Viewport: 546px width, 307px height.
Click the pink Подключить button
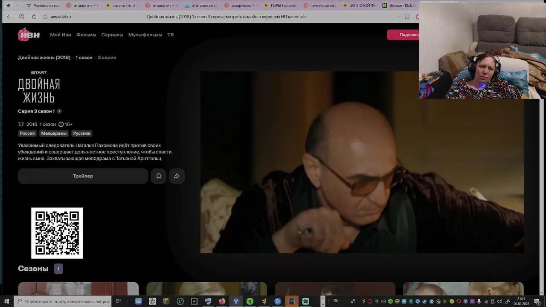tap(403, 35)
